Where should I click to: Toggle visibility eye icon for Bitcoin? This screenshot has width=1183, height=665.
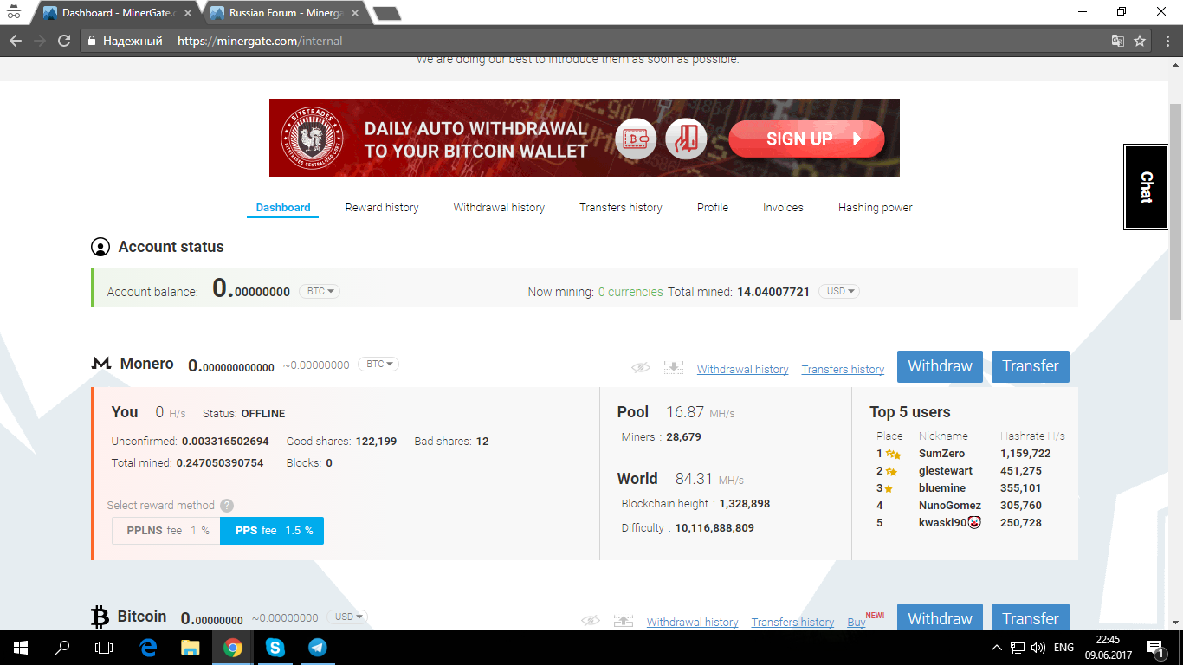591,621
